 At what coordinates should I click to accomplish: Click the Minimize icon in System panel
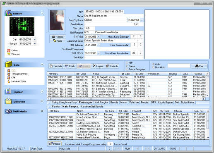pyautogui.click(x=9, y=54)
